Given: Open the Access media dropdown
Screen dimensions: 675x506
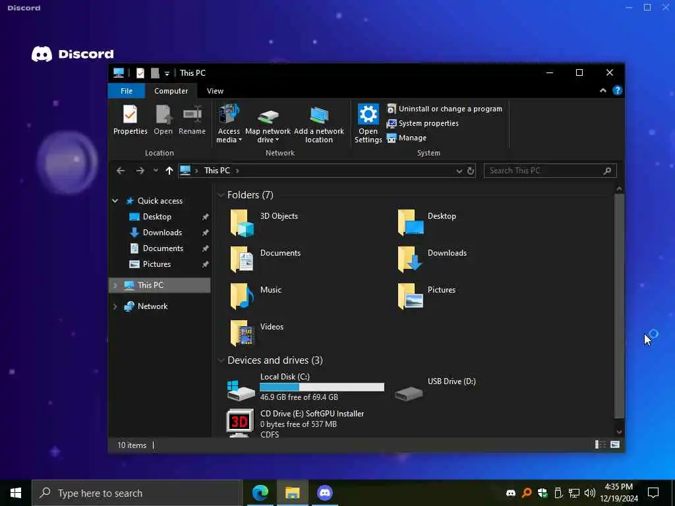Looking at the screenshot, I should [x=229, y=123].
